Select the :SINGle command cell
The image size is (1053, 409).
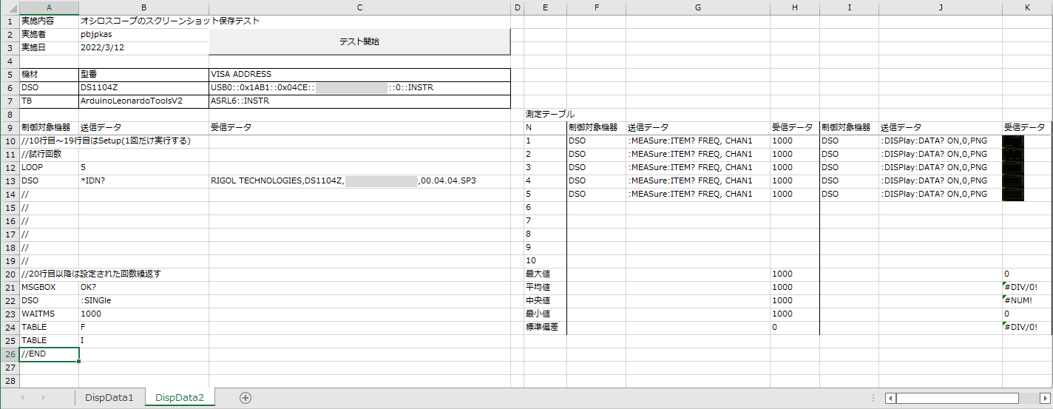coord(143,301)
